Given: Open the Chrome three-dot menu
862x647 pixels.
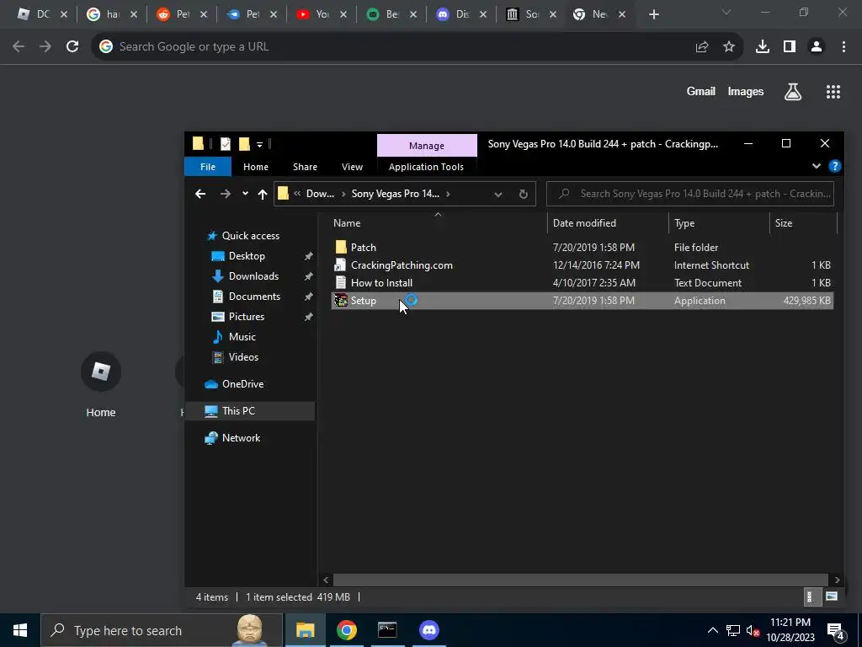Looking at the screenshot, I should (843, 47).
